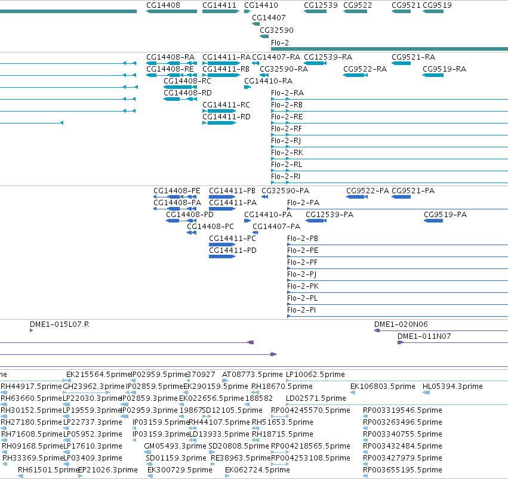The height and width of the screenshot is (479, 508).
Task: Open transcript CG14408-RD label
Action: coord(187,93)
